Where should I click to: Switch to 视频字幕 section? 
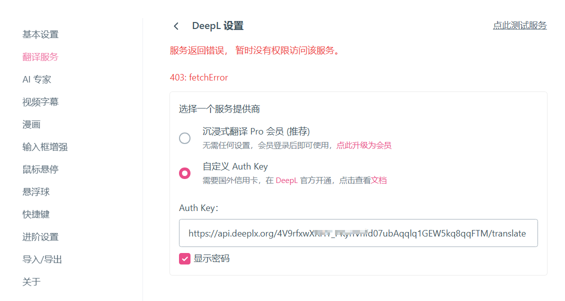tap(40, 102)
